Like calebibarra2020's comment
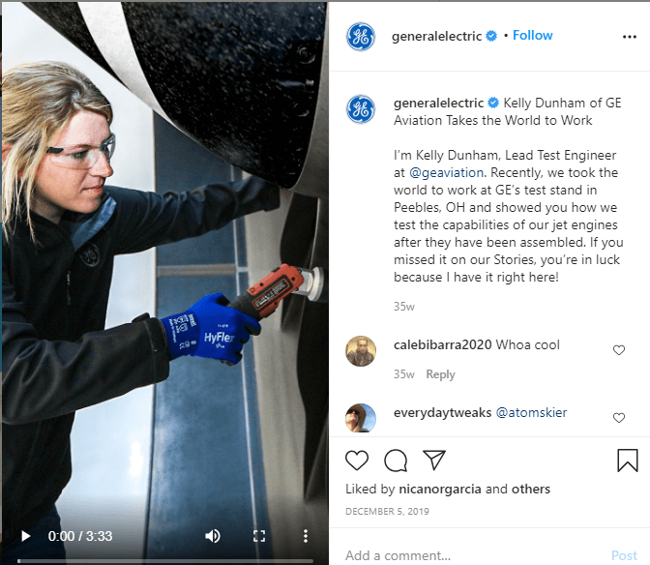This screenshot has height=565, width=650. pos(619,350)
